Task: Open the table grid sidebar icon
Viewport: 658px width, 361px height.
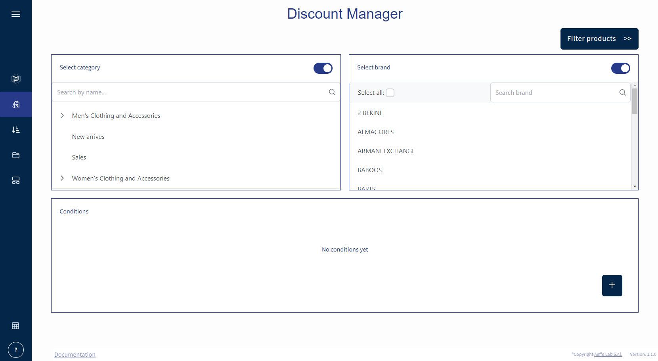Action: tap(16, 326)
